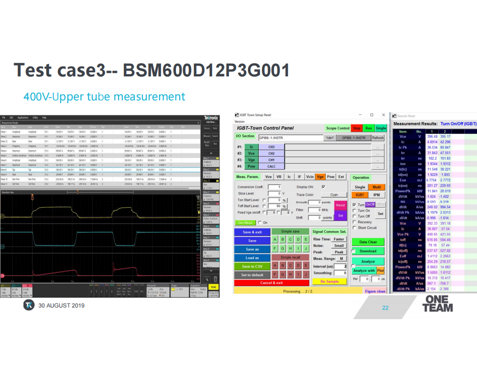This screenshot has width=477, height=369.
Task: Open the Utility menu on oscilloscope
Action: tap(35, 118)
